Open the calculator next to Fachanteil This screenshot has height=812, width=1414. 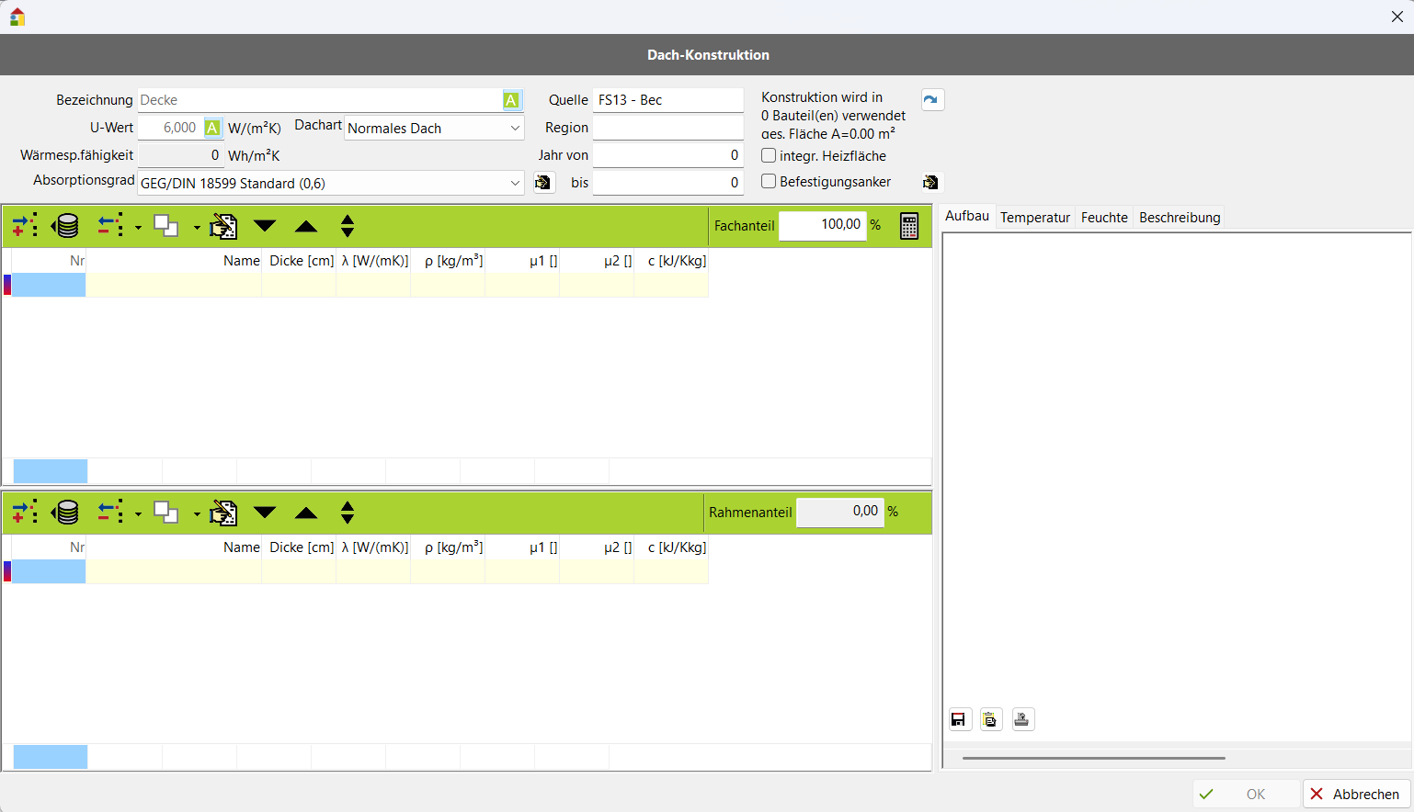tap(908, 226)
